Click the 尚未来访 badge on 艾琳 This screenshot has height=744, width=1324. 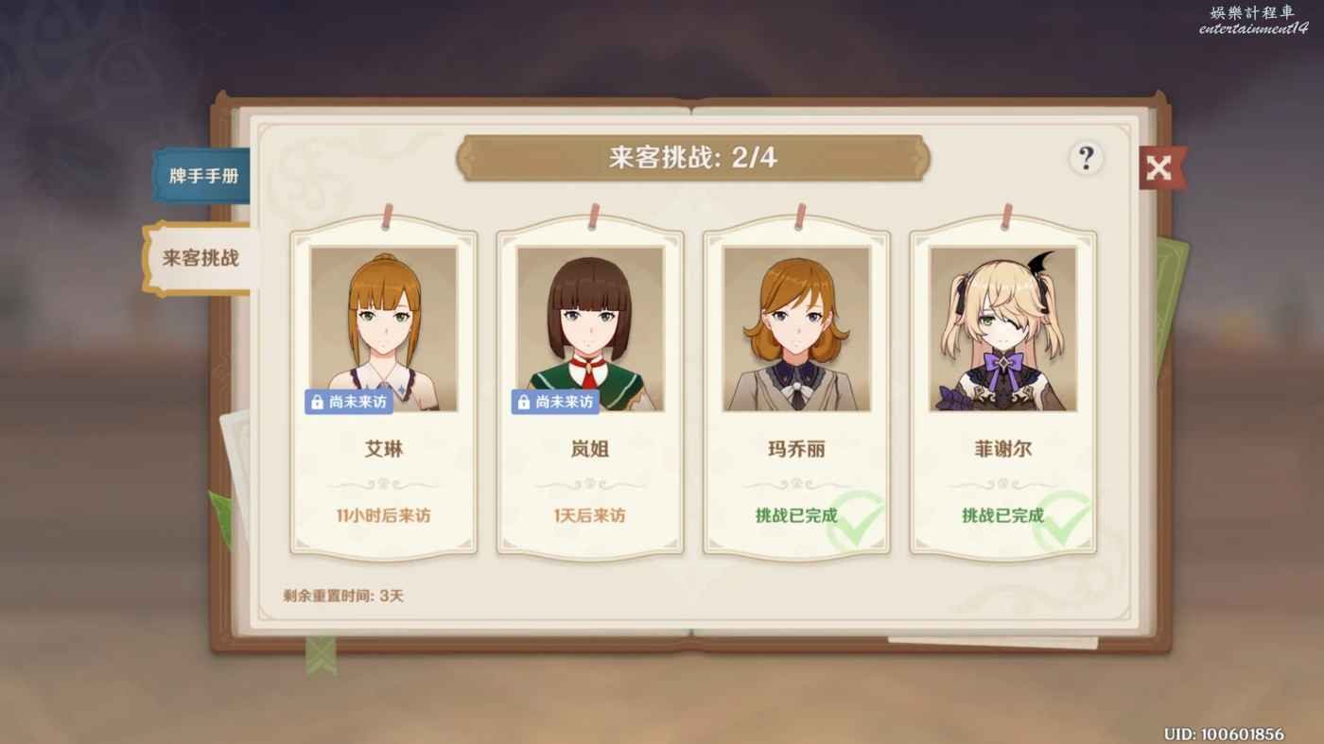pos(349,402)
